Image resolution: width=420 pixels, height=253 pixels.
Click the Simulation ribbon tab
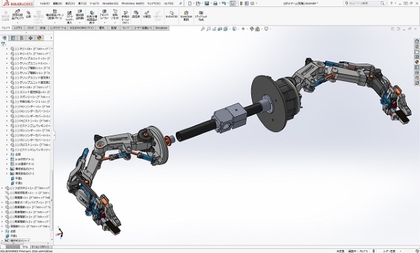tap(161, 28)
